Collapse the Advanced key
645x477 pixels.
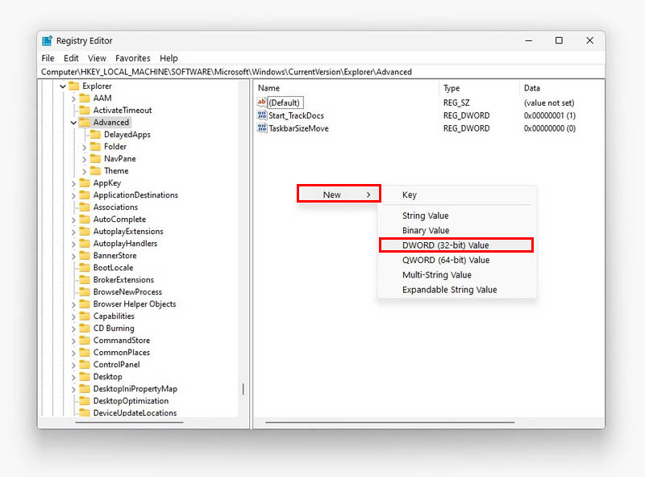(x=73, y=123)
